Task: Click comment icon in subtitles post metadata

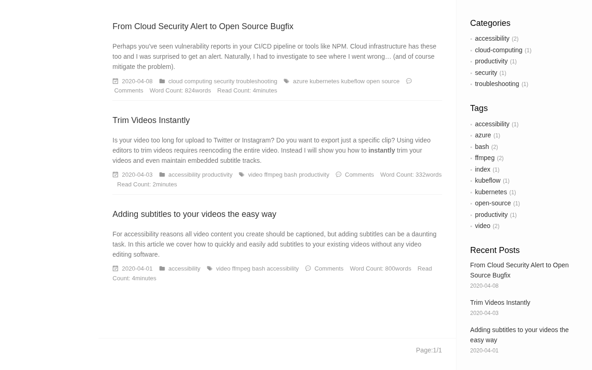Action: coord(308,269)
